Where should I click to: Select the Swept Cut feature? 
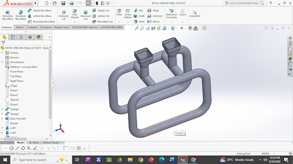pos(101,11)
